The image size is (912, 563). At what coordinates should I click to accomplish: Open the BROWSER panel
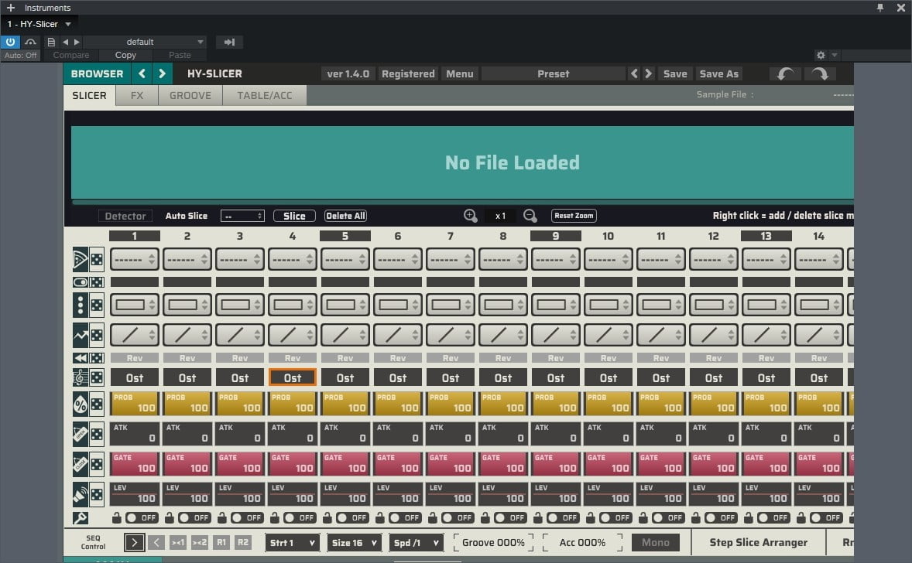pyautogui.click(x=97, y=73)
